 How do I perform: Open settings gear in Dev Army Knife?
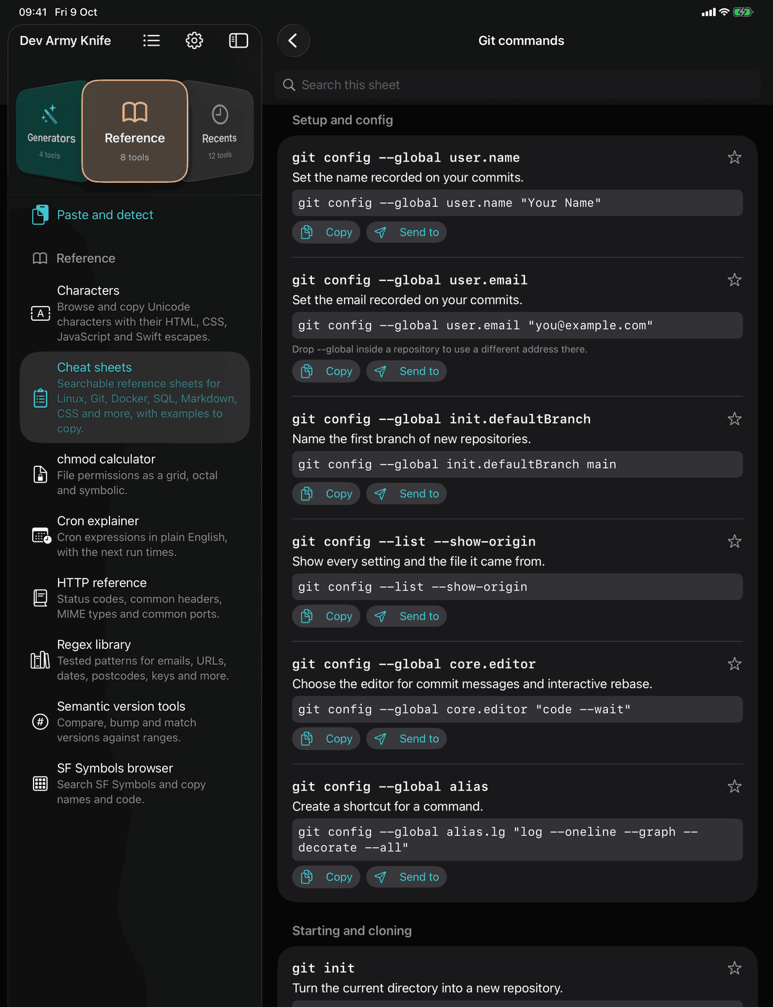195,41
